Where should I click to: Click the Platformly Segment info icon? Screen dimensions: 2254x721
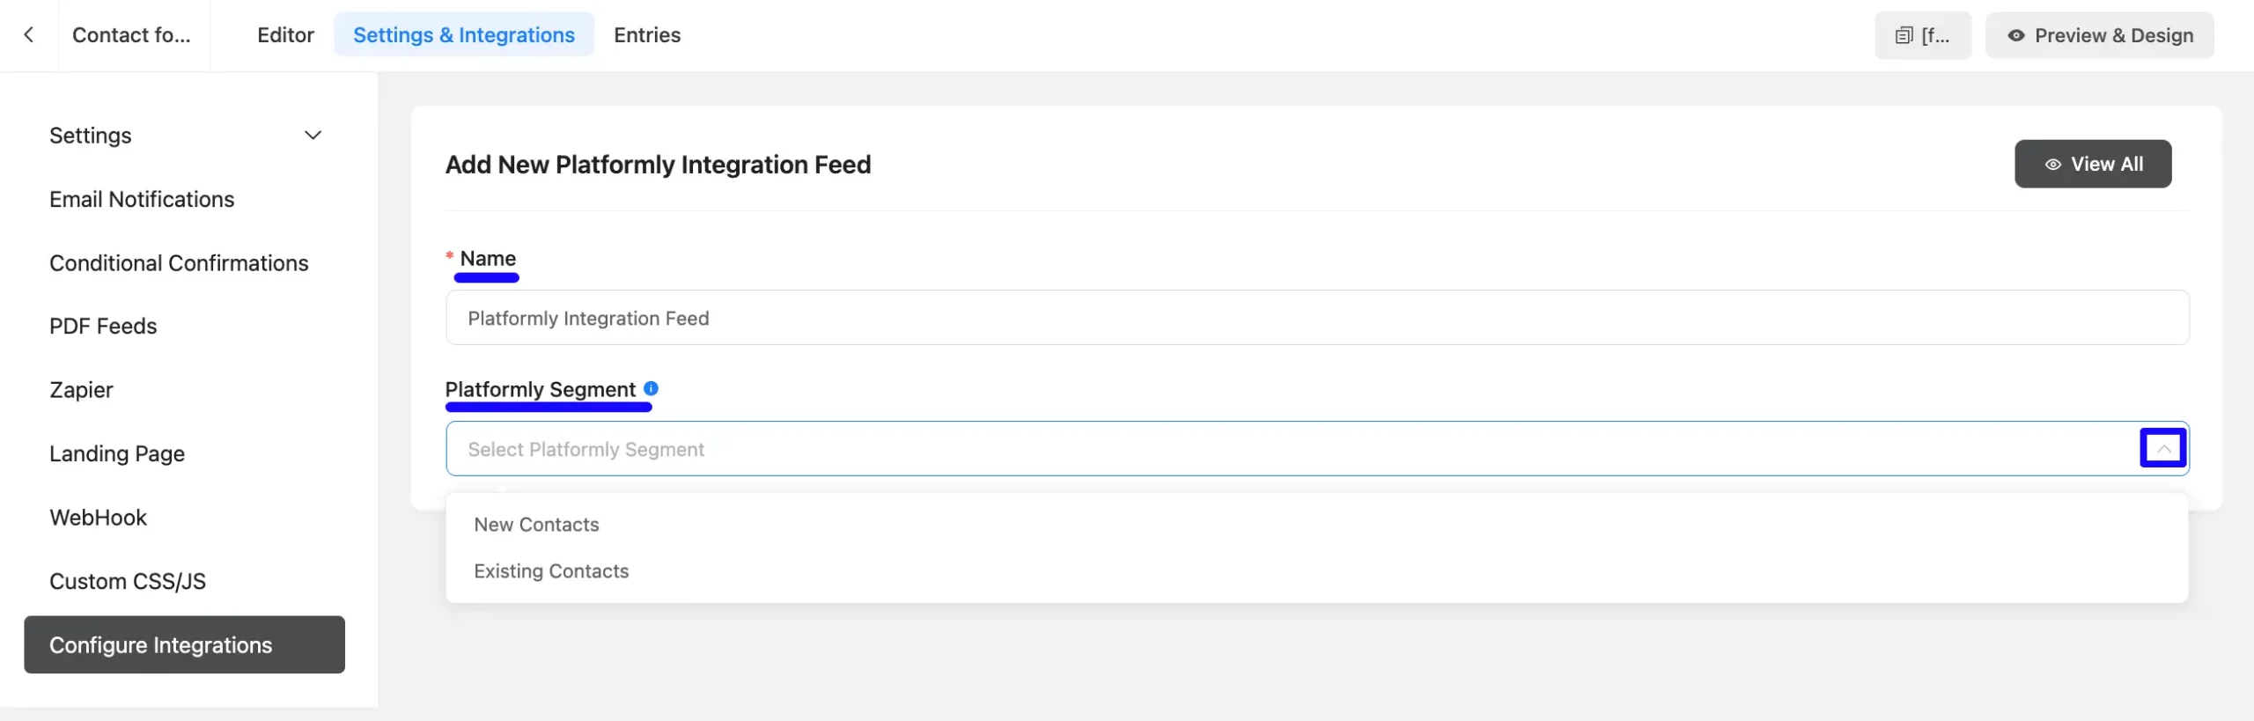pyautogui.click(x=651, y=388)
